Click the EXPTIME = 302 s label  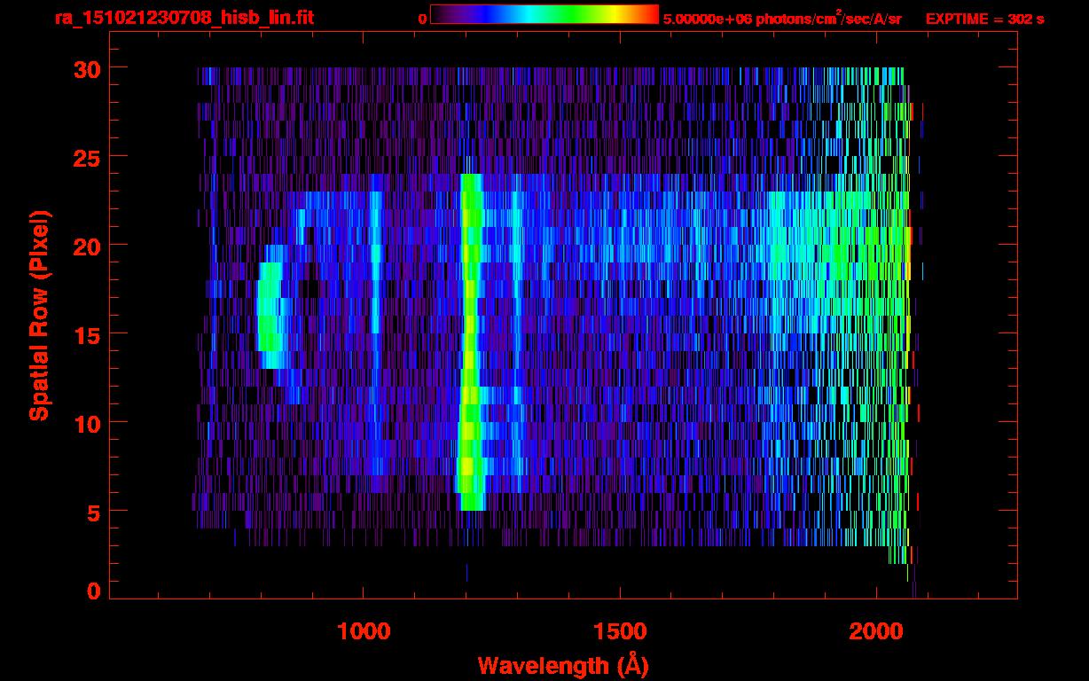click(x=984, y=19)
